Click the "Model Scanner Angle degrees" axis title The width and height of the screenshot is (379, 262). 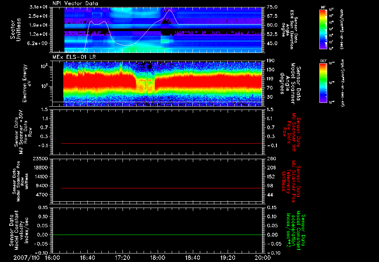coord(290,84)
